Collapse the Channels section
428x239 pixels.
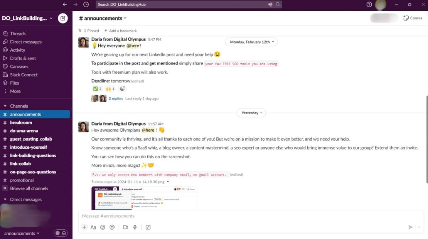pos(5,106)
